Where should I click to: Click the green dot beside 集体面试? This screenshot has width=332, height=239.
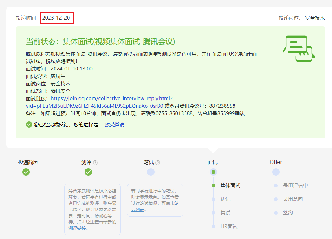[x=213, y=186]
